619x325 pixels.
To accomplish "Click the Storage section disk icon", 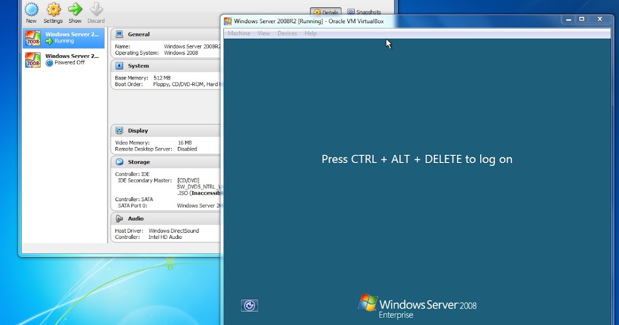I will click(119, 161).
